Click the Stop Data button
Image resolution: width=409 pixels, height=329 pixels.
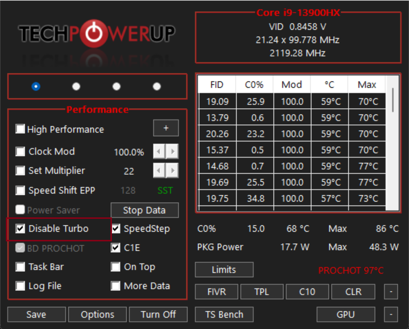pos(145,210)
